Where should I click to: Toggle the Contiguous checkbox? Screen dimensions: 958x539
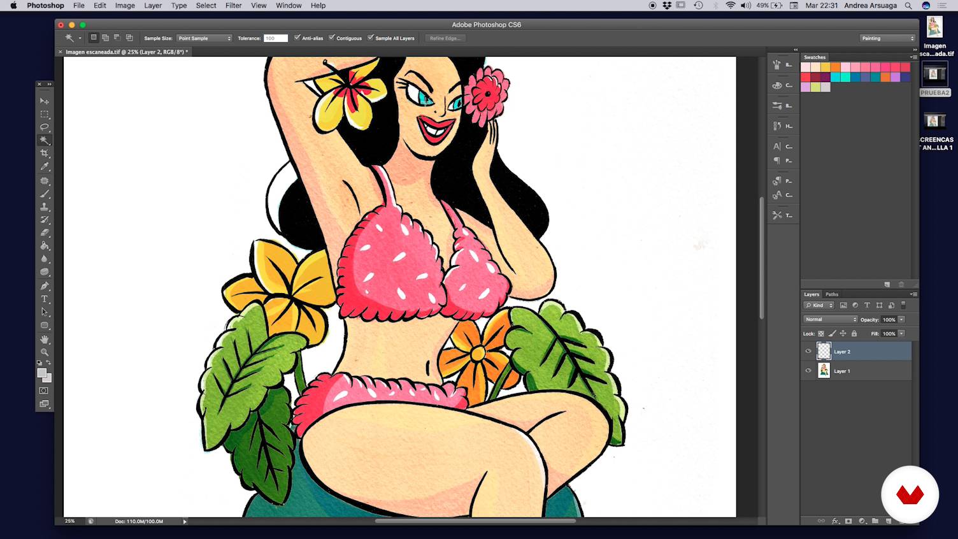click(x=331, y=38)
